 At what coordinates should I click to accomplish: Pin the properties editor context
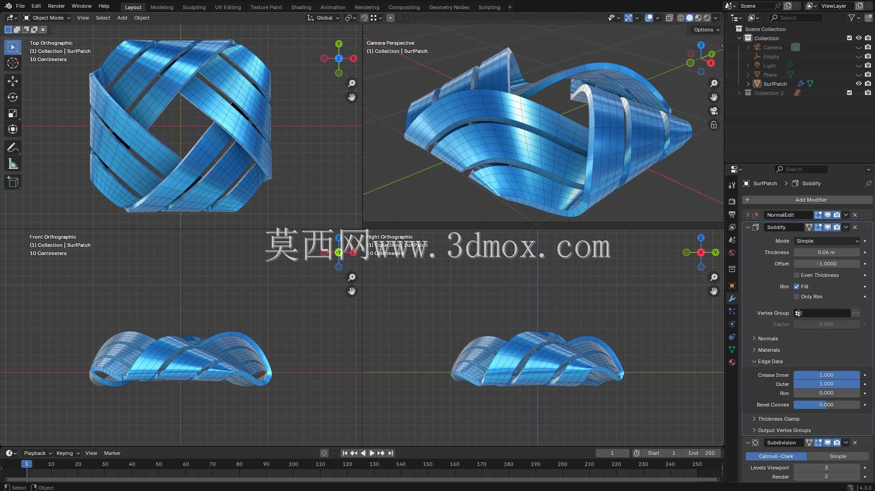point(868,183)
